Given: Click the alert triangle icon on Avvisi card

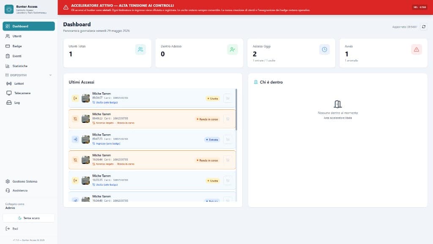Looking at the screenshot, I should (417, 50).
